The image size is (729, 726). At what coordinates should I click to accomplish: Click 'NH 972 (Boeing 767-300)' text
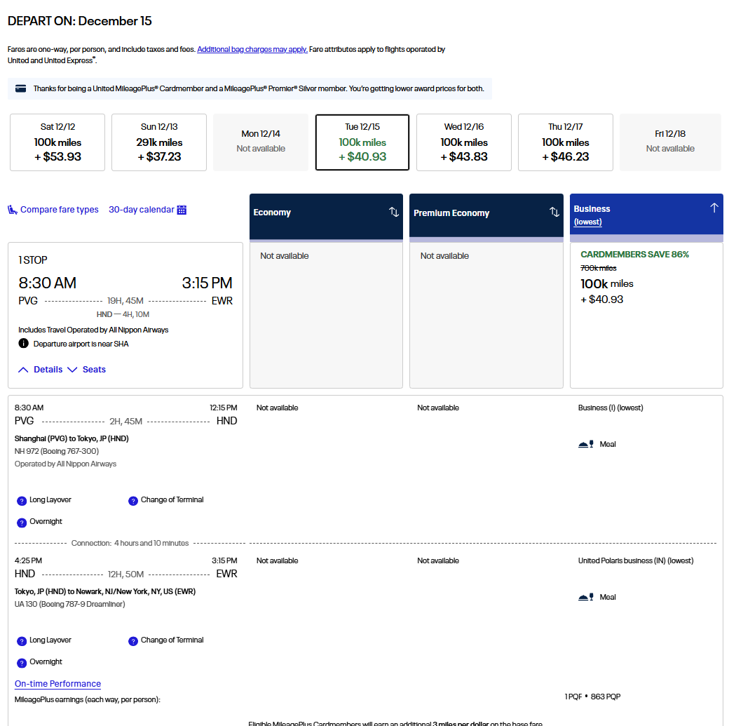pyautogui.click(x=57, y=451)
